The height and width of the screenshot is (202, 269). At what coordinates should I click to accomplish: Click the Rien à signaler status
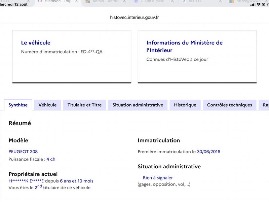158,178
